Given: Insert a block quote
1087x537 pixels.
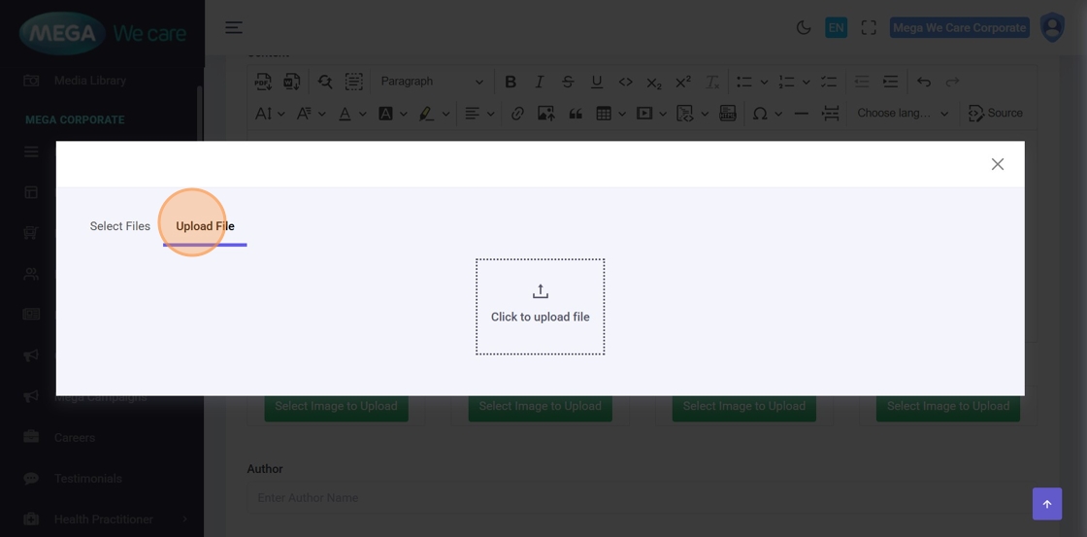Looking at the screenshot, I should click(x=576, y=114).
